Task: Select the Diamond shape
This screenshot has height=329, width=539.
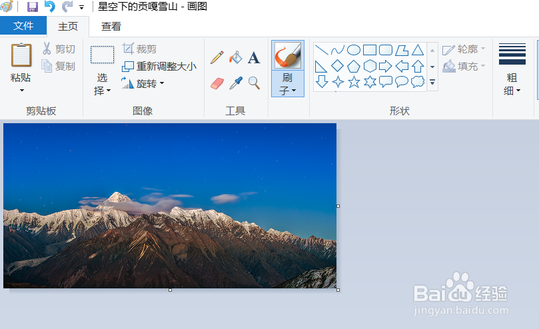Action: pyautogui.click(x=338, y=66)
